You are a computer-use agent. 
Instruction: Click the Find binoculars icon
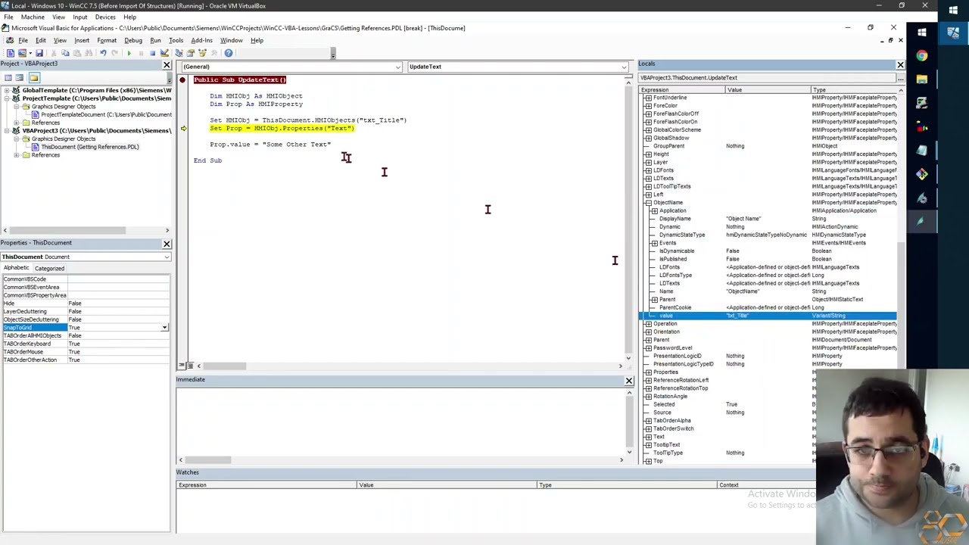click(x=89, y=53)
